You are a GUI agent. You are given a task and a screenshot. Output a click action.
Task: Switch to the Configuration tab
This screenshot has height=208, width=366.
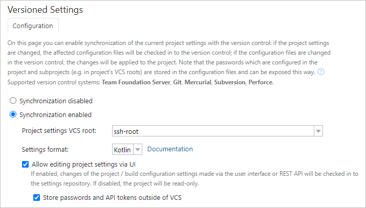click(33, 26)
